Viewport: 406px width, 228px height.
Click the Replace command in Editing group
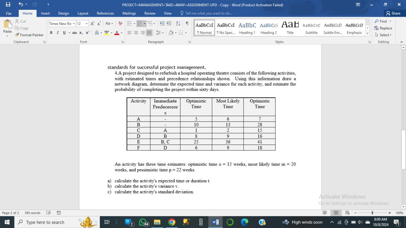tap(383, 28)
